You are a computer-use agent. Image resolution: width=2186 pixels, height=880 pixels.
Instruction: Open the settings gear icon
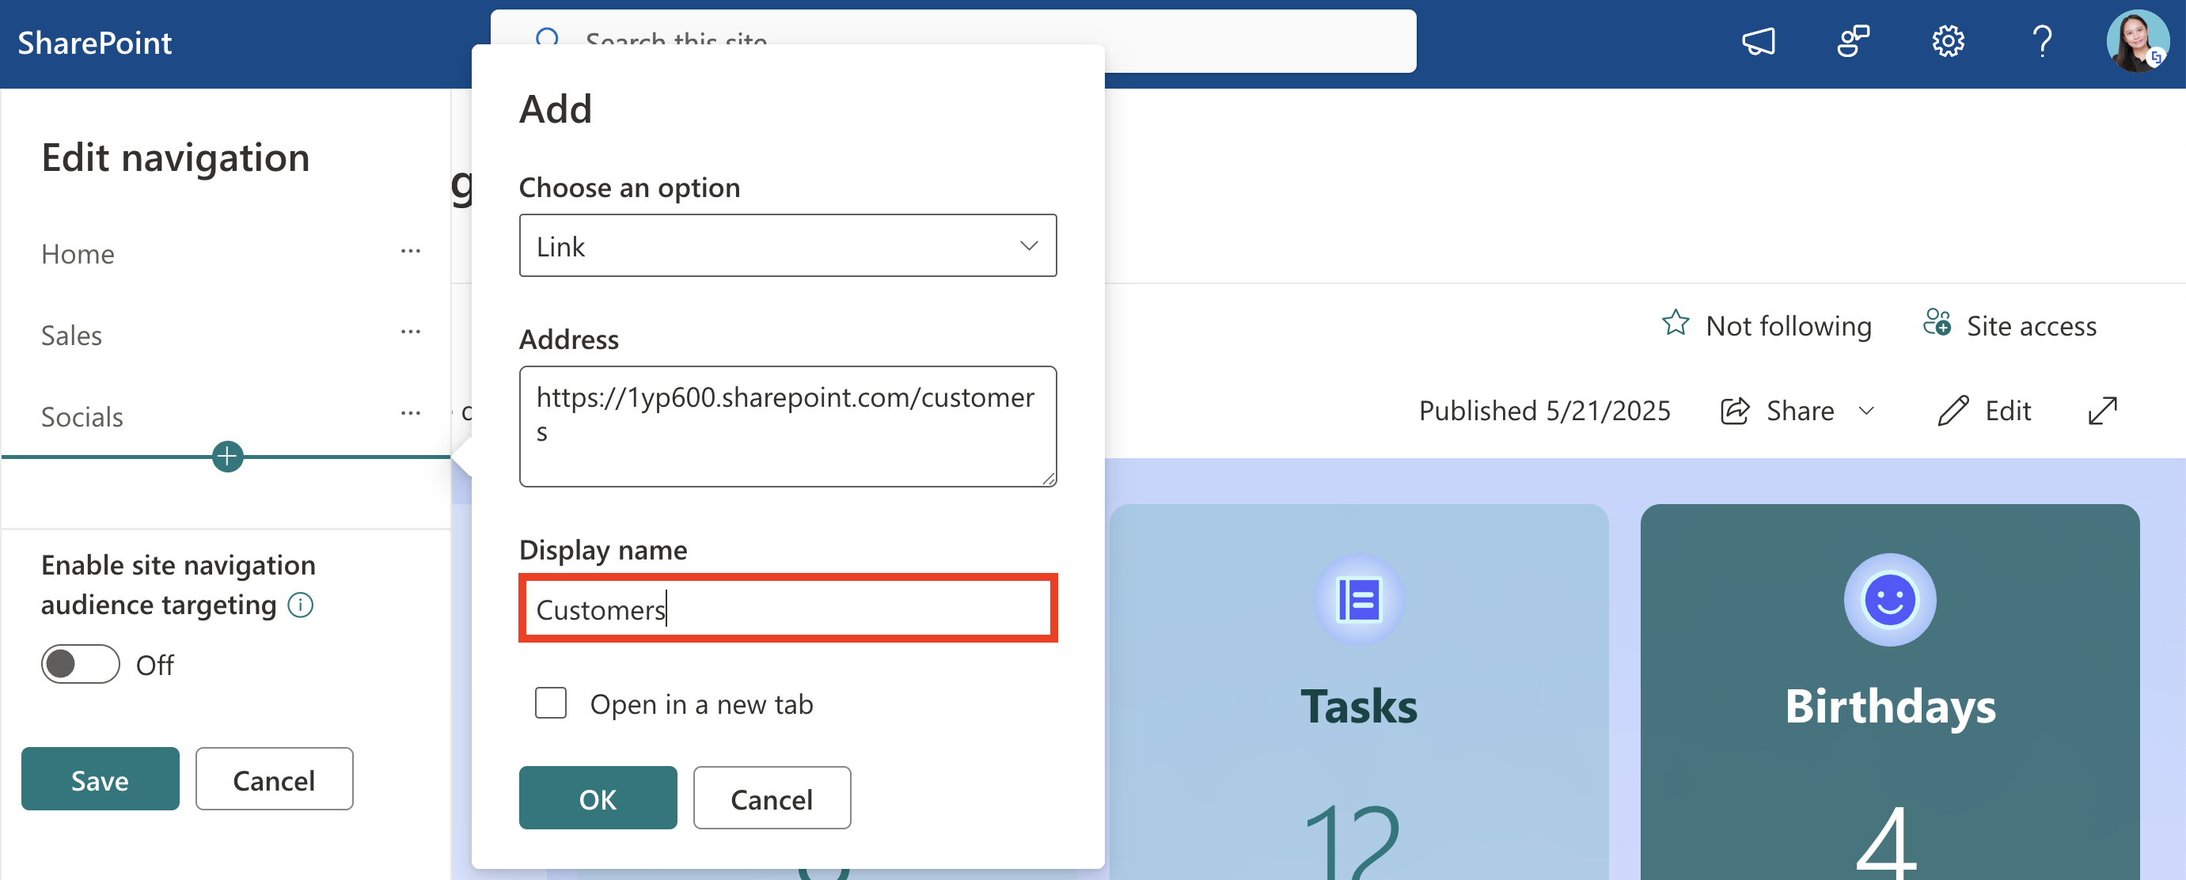(1948, 42)
